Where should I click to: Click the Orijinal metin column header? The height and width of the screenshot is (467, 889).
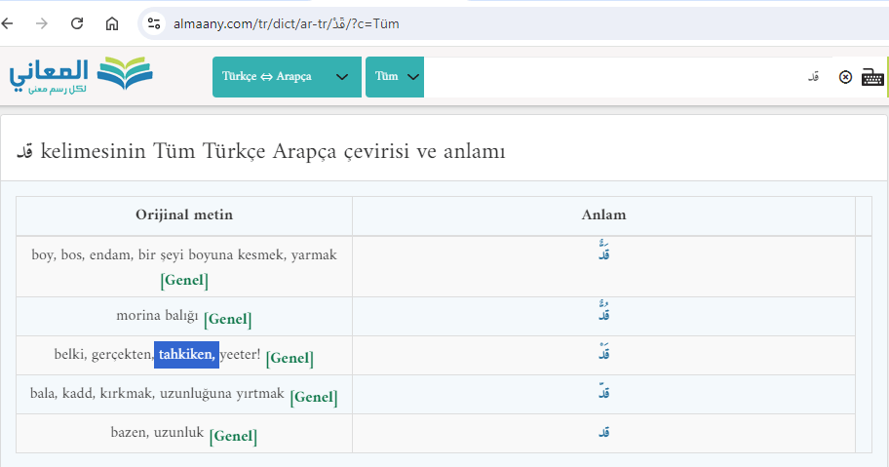coord(184,215)
